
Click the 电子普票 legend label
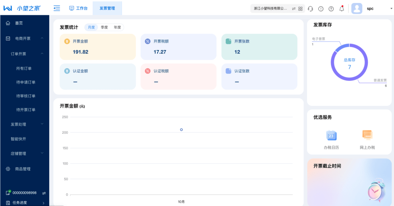(x=318, y=39)
